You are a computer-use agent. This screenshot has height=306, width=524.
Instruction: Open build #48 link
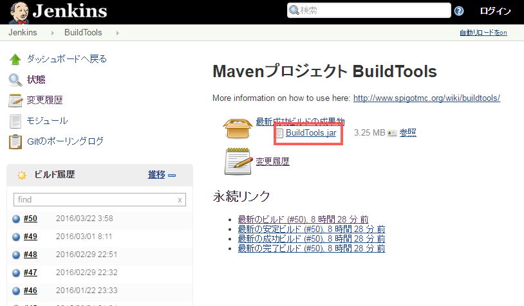coord(30,255)
